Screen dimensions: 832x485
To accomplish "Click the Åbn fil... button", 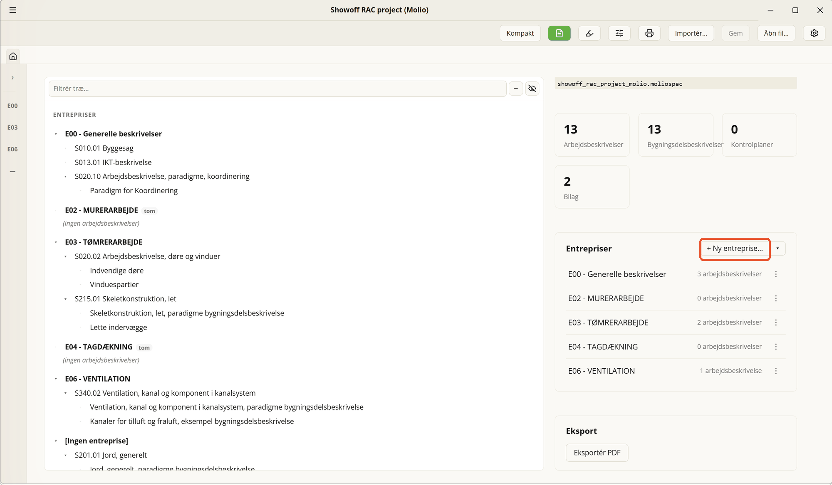I will click(x=776, y=33).
